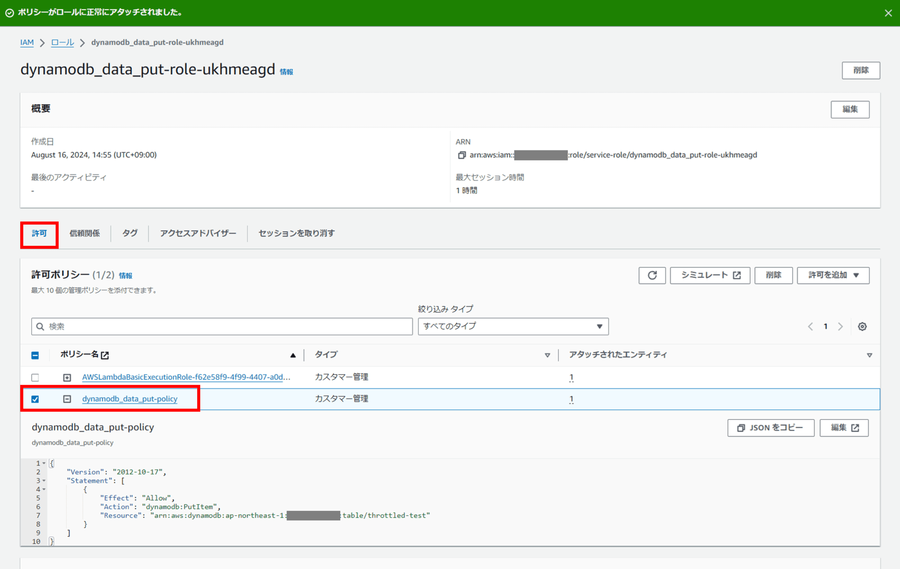Fold JSON line 1 in policy viewer

(44, 463)
